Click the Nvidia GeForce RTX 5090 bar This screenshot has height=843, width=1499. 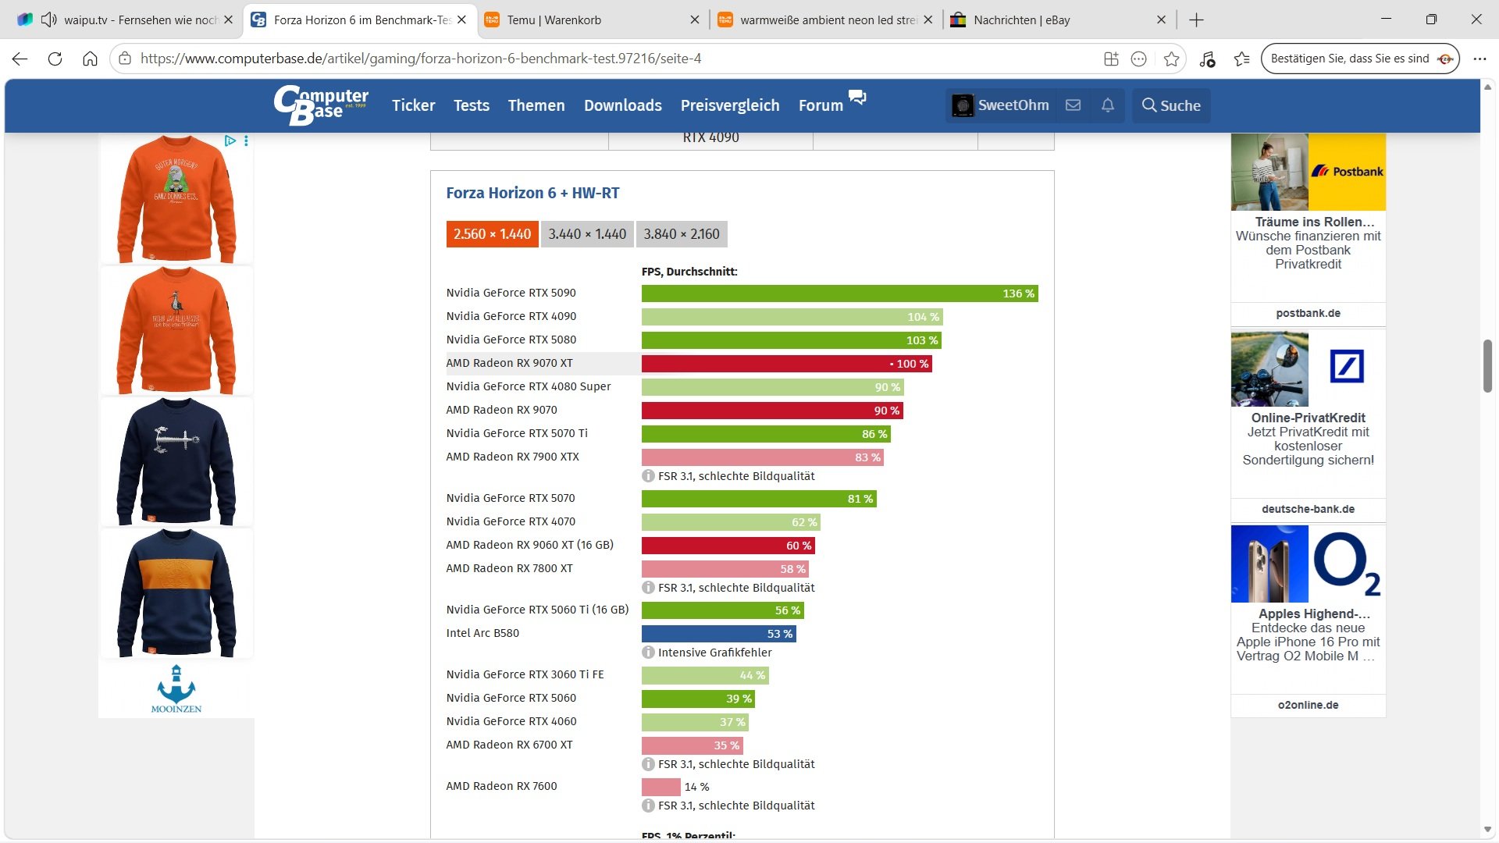point(839,293)
